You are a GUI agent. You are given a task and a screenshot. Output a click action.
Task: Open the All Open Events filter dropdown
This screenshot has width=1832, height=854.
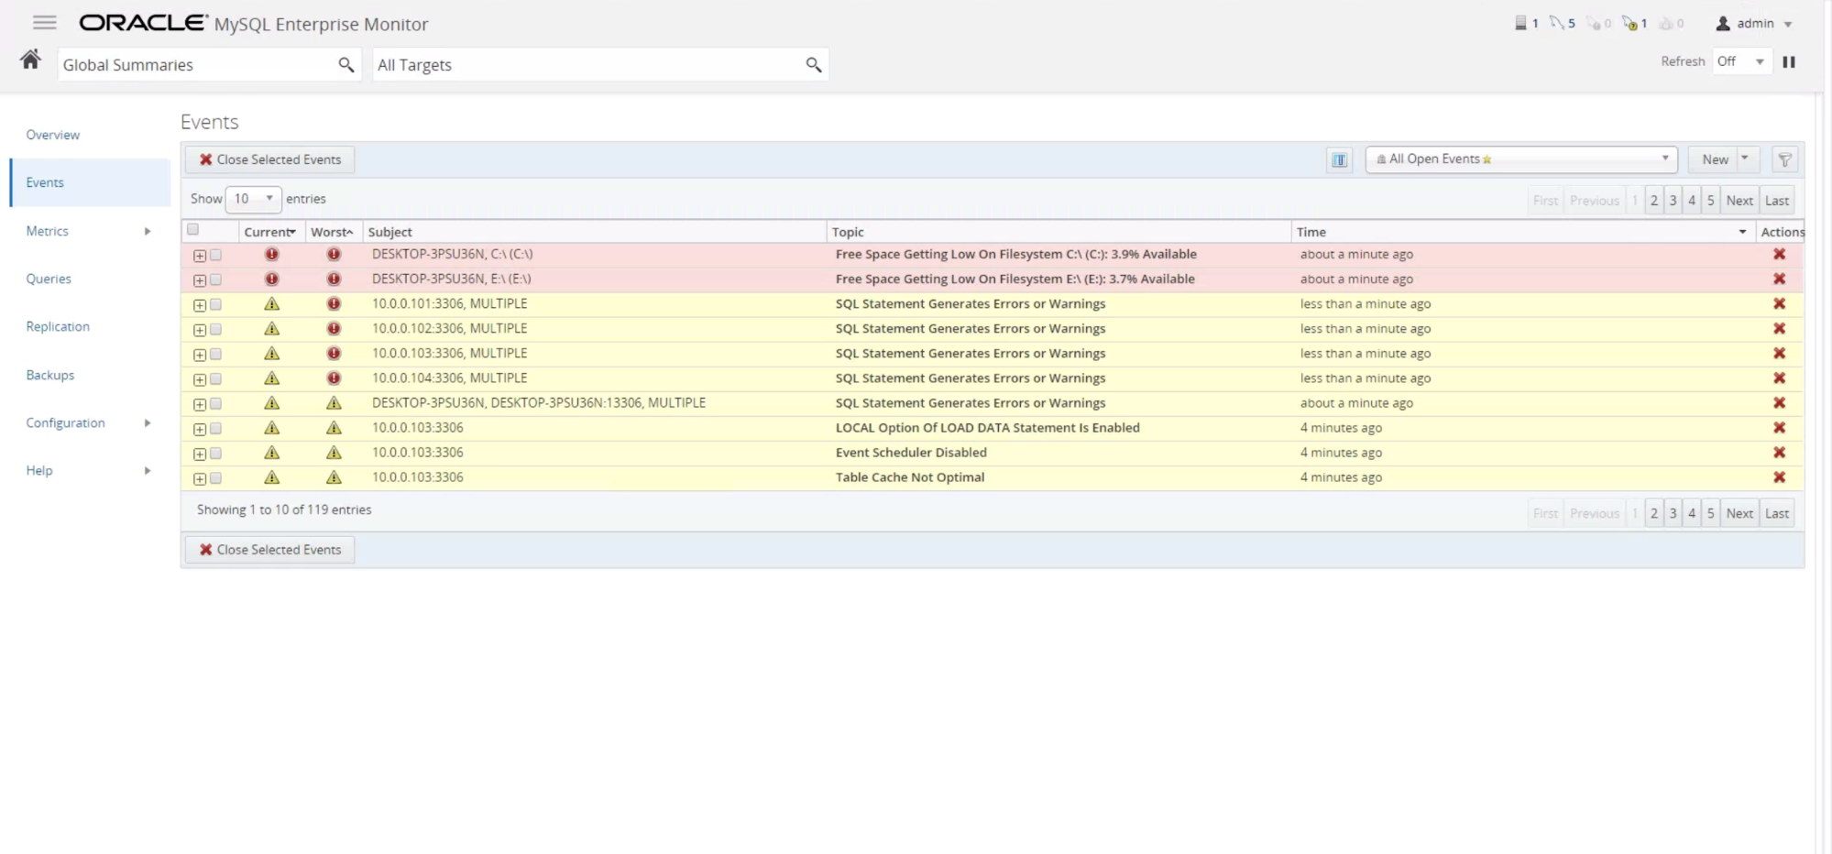tap(1520, 159)
